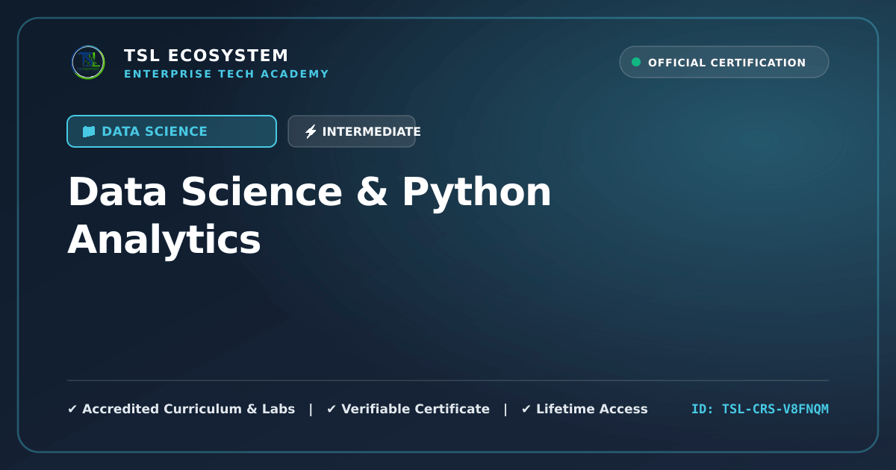Image resolution: width=896 pixels, height=470 pixels.
Task: Click checkmark before Lifetime Access
Action: pyautogui.click(x=526, y=409)
